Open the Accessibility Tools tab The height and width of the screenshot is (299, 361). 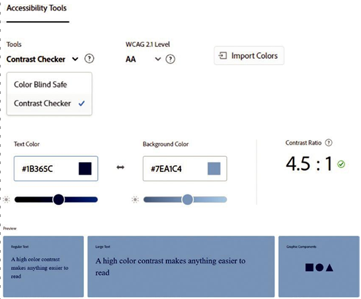coord(36,8)
